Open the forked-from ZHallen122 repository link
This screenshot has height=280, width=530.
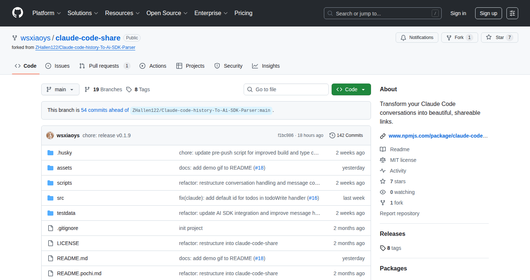coord(85,47)
